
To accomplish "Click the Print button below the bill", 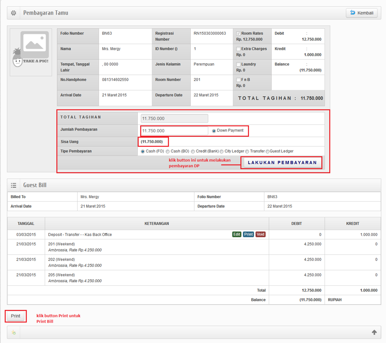I will [x=16, y=316].
